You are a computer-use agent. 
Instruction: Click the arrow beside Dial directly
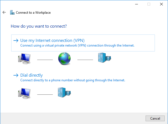pos(16,75)
